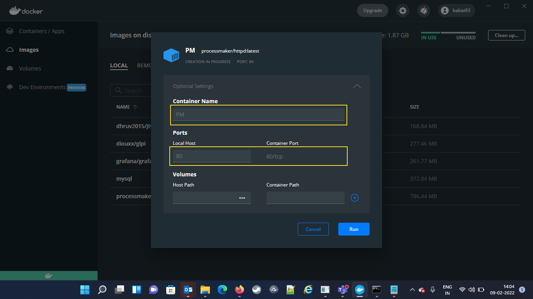Click the 786.44 MB size value

[423, 196]
